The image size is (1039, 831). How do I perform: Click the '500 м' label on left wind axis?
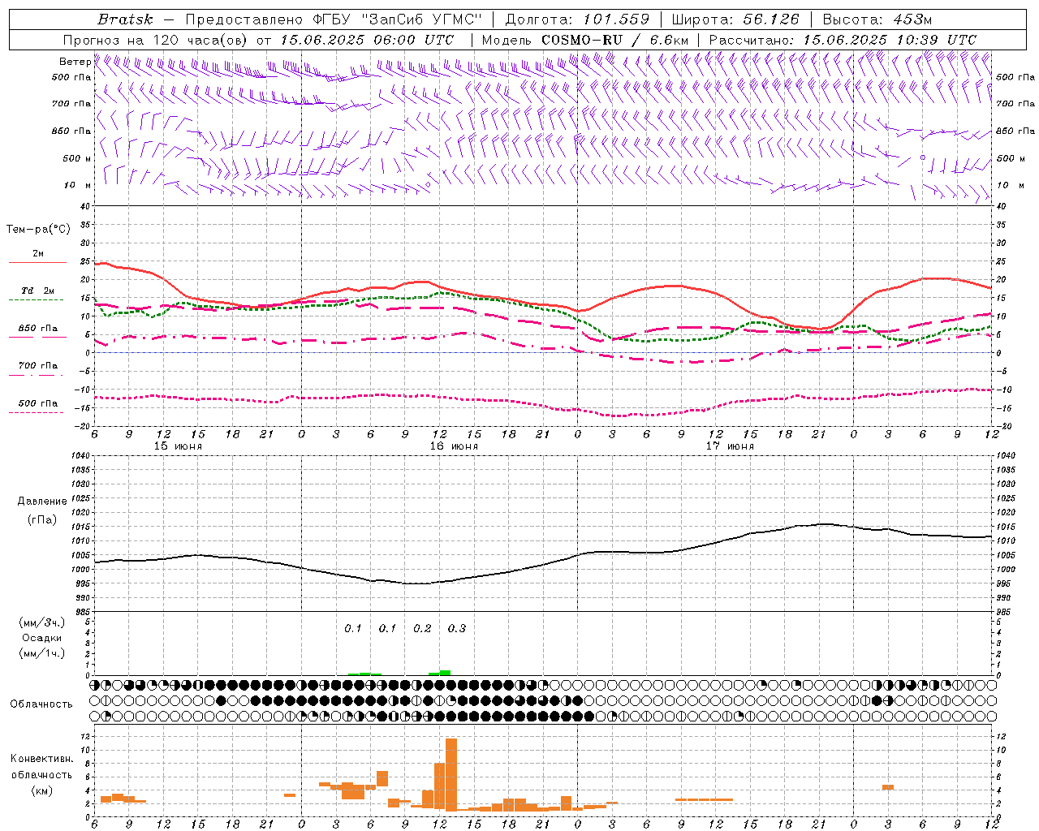click(77, 159)
